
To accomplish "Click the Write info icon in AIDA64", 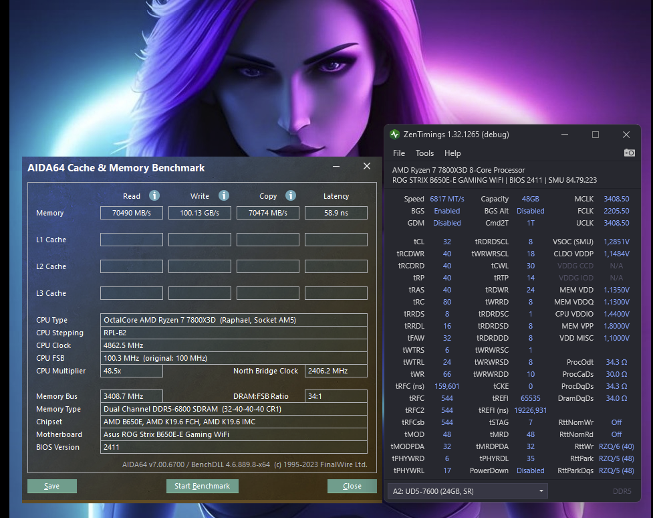I will (224, 195).
